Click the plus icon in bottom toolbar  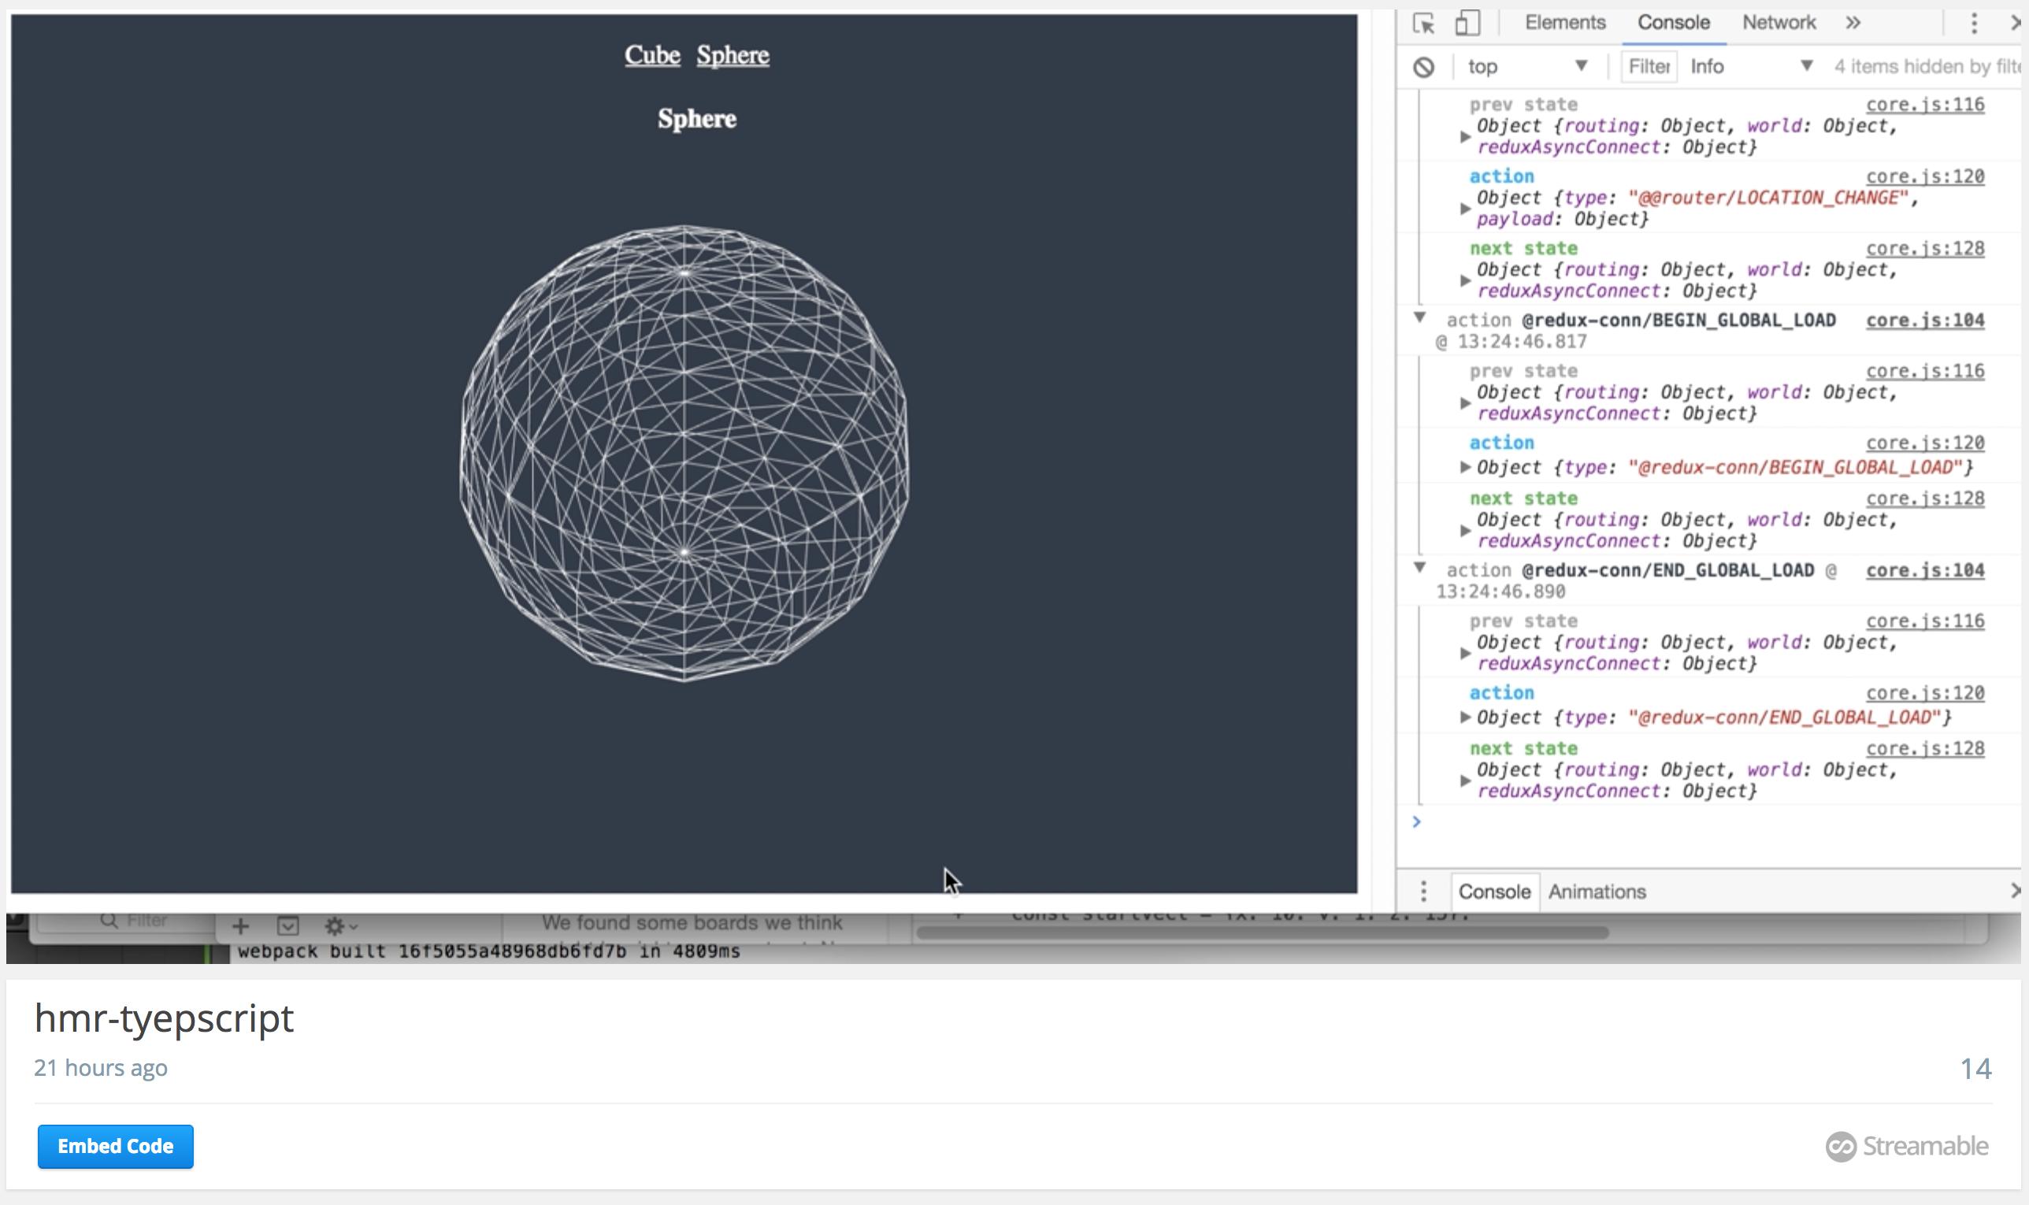point(240,926)
